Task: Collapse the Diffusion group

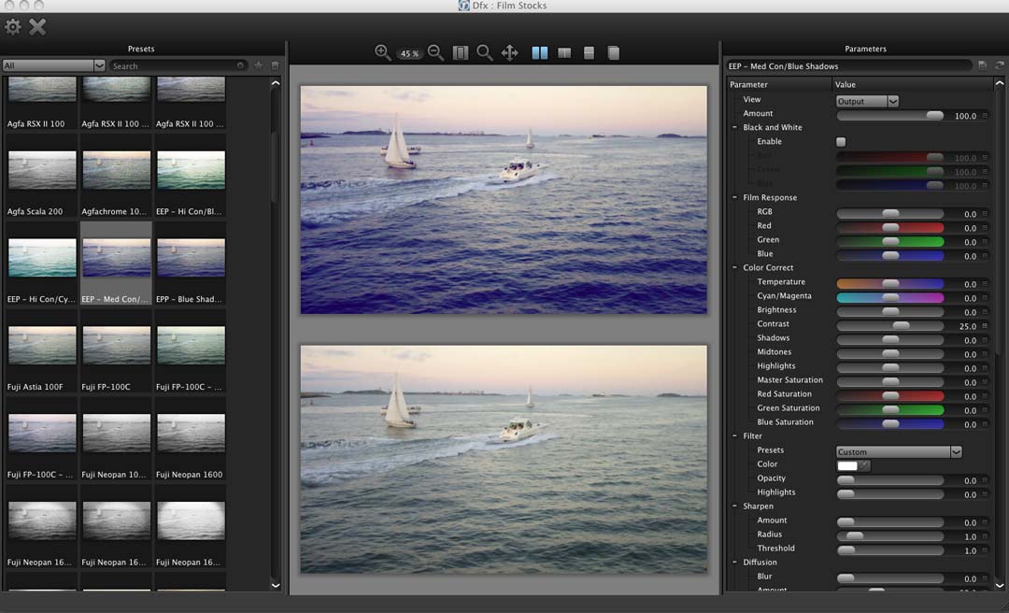Action: pos(734,563)
